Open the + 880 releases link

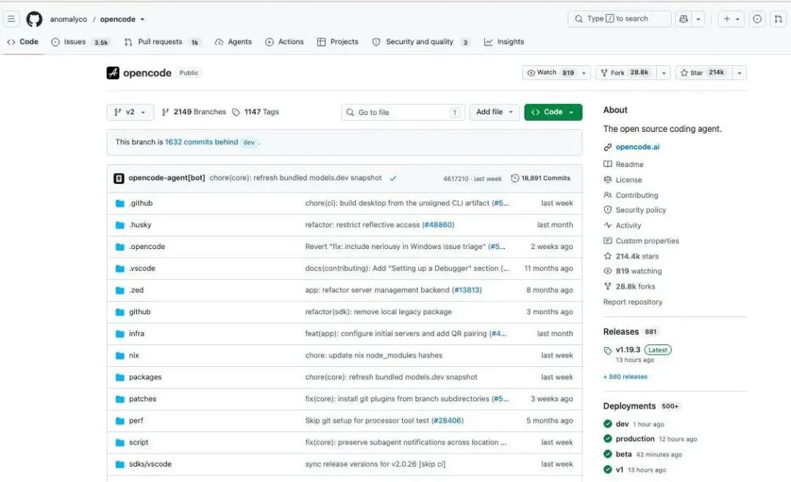tap(625, 377)
